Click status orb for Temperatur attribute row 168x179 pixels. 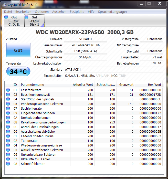click(x=8, y=141)
